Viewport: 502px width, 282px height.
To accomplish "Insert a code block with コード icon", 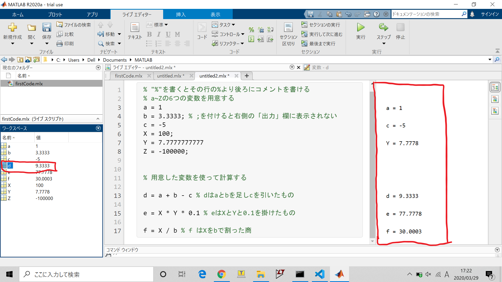I will 202,27.
